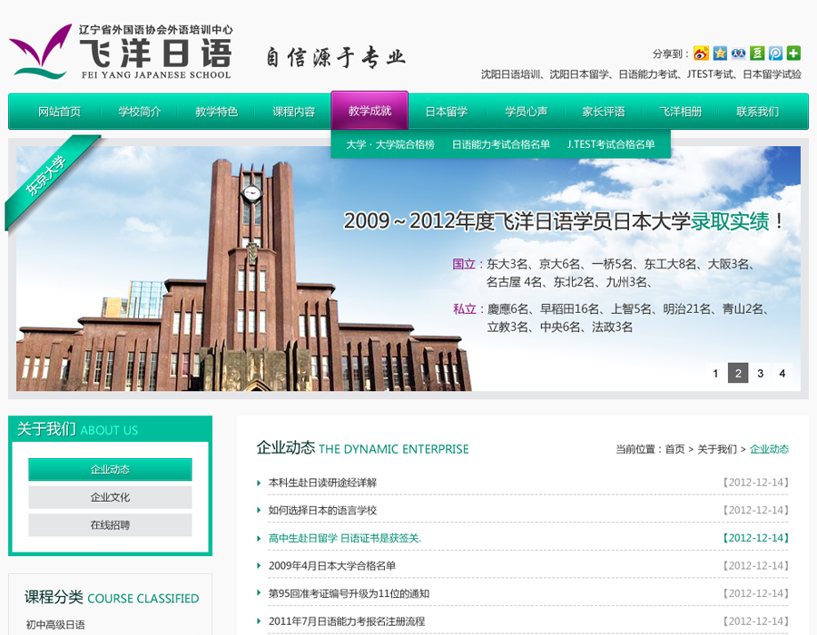Click the 东京大学 corner ribbon

click(47, 177)
